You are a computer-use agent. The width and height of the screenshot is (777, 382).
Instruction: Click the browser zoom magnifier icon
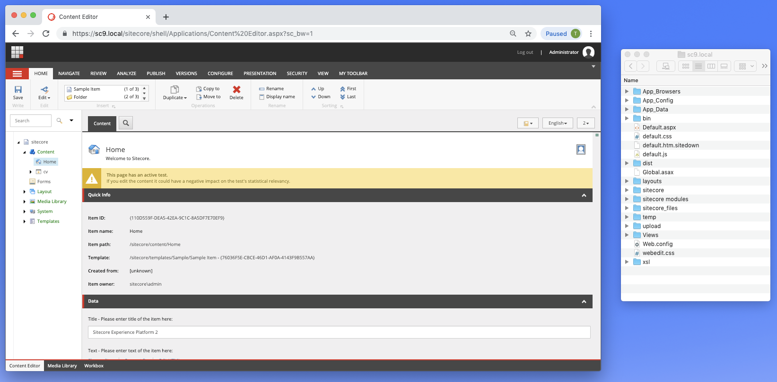tap(513, 34)
